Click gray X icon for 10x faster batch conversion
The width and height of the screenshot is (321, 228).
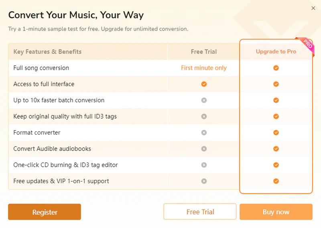tap(204, 100)
